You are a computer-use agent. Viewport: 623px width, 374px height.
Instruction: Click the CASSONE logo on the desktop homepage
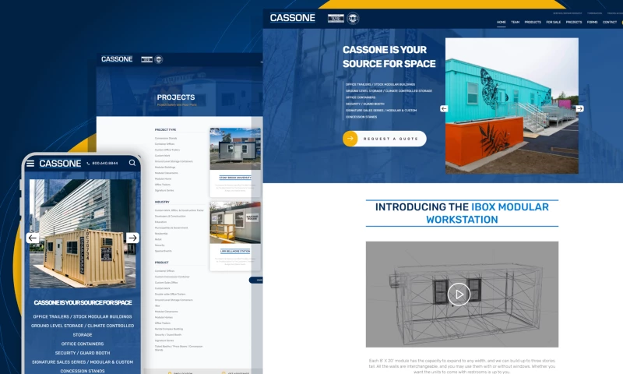point(293,18)
